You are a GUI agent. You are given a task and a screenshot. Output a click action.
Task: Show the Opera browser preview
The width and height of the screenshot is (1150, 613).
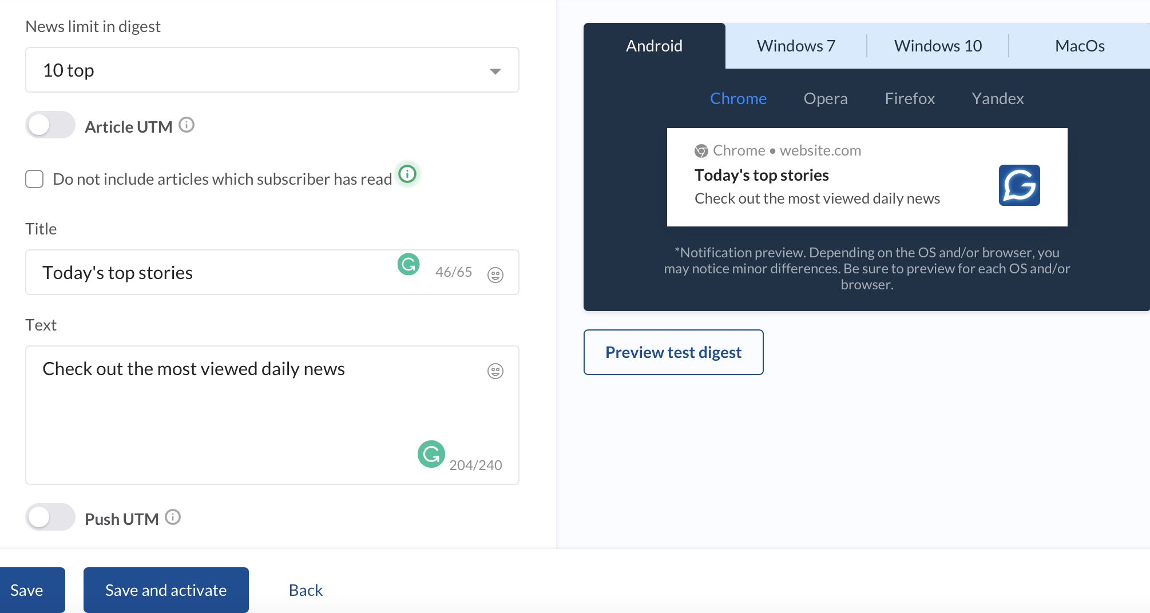pos(825,98)
